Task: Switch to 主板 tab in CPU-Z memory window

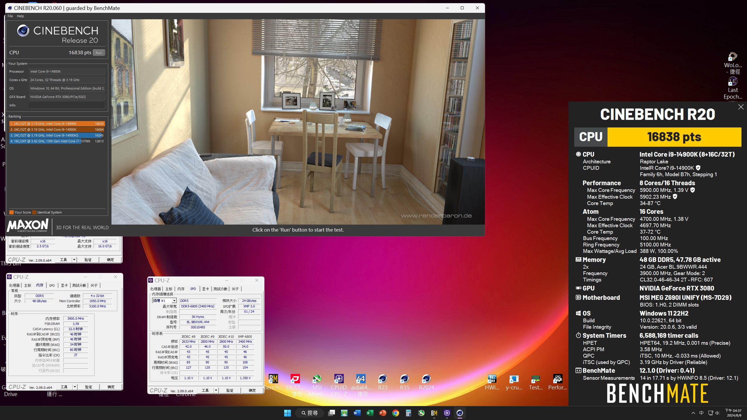Action: (28, 285)
